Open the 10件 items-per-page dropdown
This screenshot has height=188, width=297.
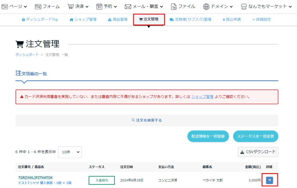(70, 152)
